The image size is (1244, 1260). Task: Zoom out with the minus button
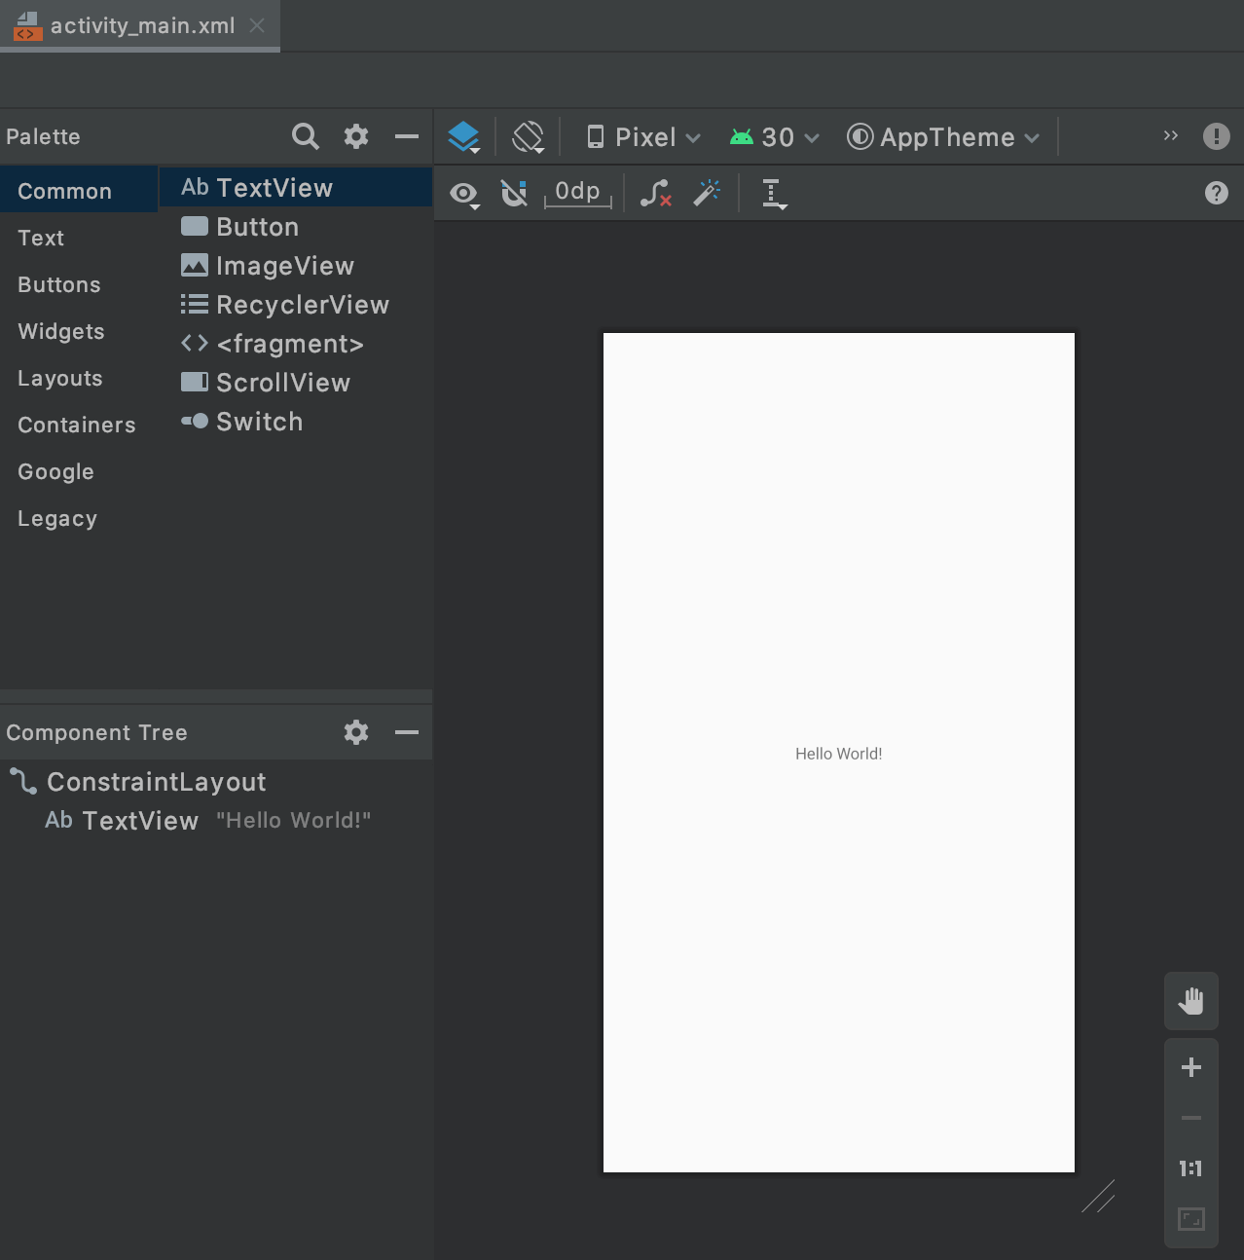(1191, 1118)
